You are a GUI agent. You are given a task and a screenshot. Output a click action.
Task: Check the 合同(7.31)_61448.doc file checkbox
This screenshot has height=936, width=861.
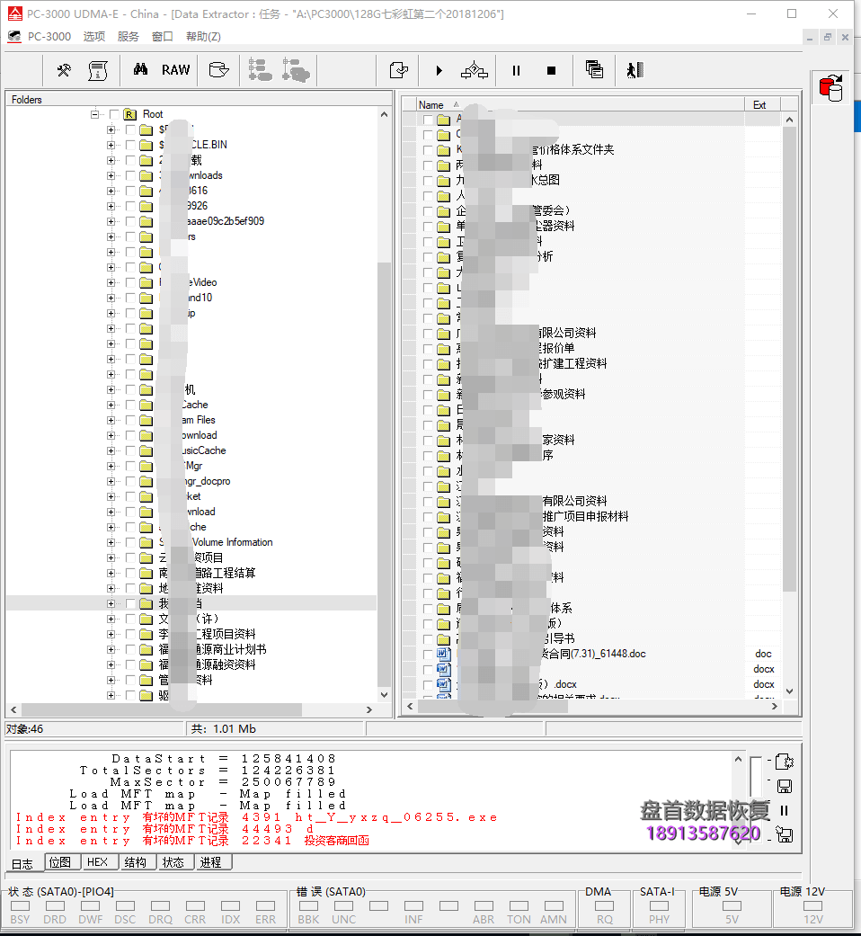[428, 655]
